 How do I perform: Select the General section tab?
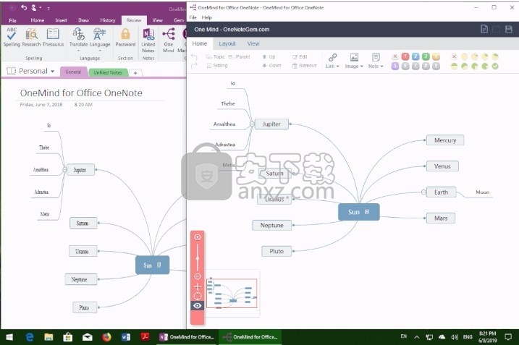pyautogui.click(x=73, y=72)
